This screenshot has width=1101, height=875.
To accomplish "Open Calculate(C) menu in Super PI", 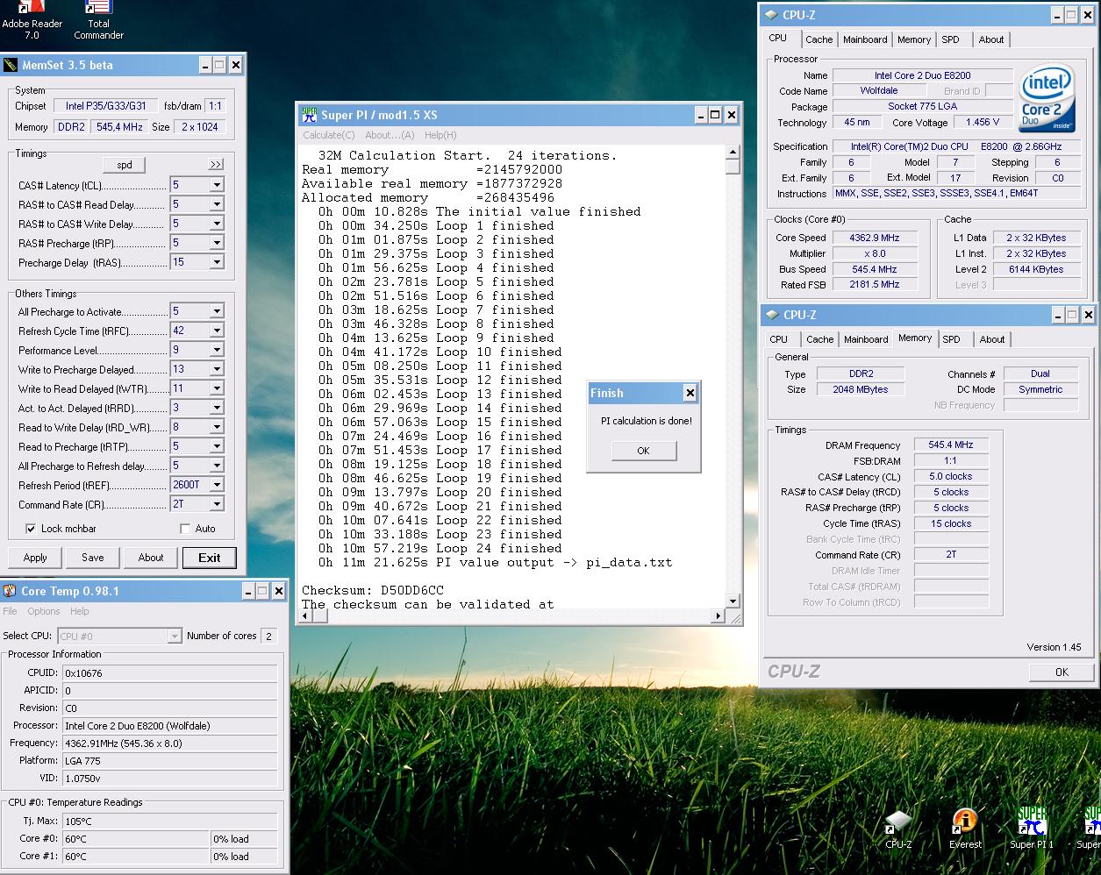I will [x=328, y=135].
